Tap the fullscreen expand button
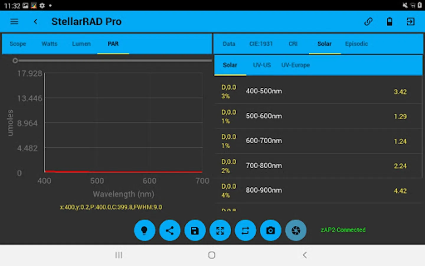 coord(220,230)
